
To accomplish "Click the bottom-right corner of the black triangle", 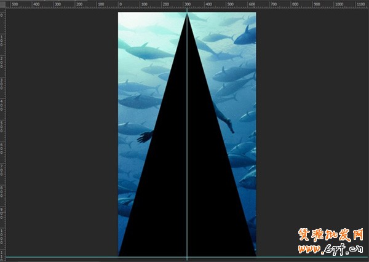I will point(255,255).
